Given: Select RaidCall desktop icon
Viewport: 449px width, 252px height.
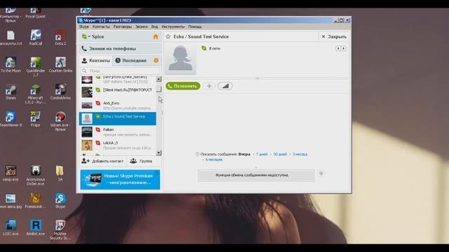Looking at the screenshot, I should pyautogui.click(x=36, y=37).
